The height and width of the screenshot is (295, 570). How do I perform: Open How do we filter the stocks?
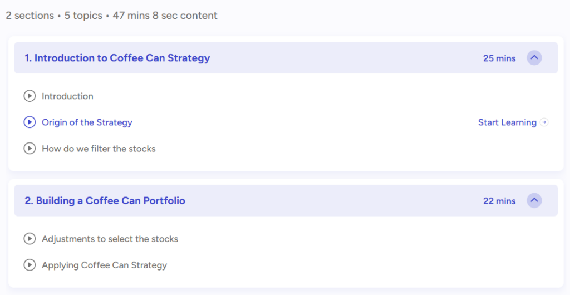pyautogui.click(x=99, y=149)
